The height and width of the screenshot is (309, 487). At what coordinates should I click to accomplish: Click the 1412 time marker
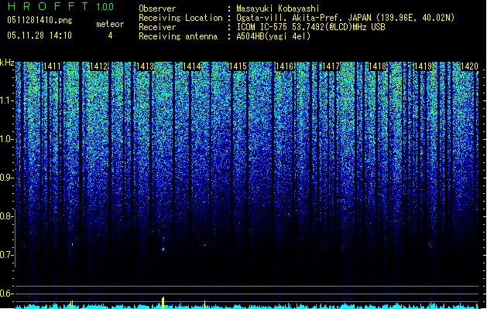click(x=98, y=66)
